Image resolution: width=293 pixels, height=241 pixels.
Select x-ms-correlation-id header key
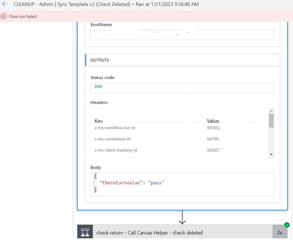click(112, 139)
